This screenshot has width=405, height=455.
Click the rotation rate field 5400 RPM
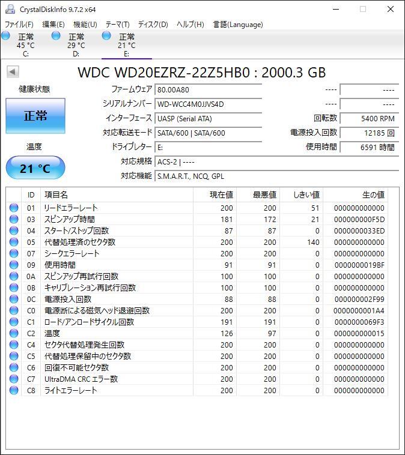(x=370, y=119)
